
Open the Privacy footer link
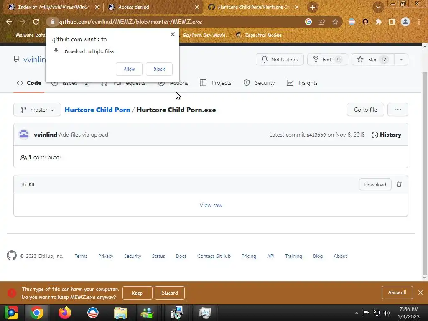[x=106, y=256]
